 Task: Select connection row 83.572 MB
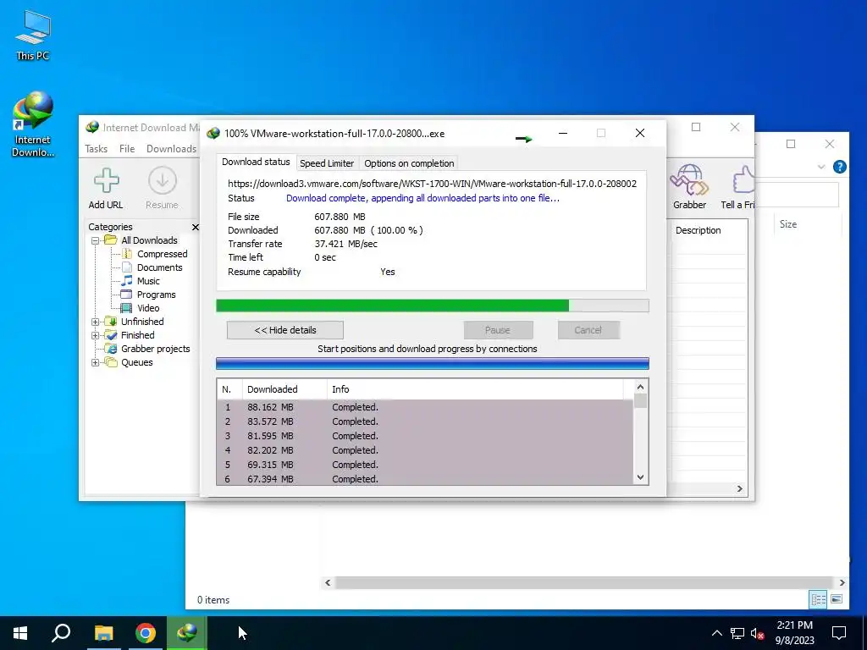pyautogui.click(x=425, y=421)
